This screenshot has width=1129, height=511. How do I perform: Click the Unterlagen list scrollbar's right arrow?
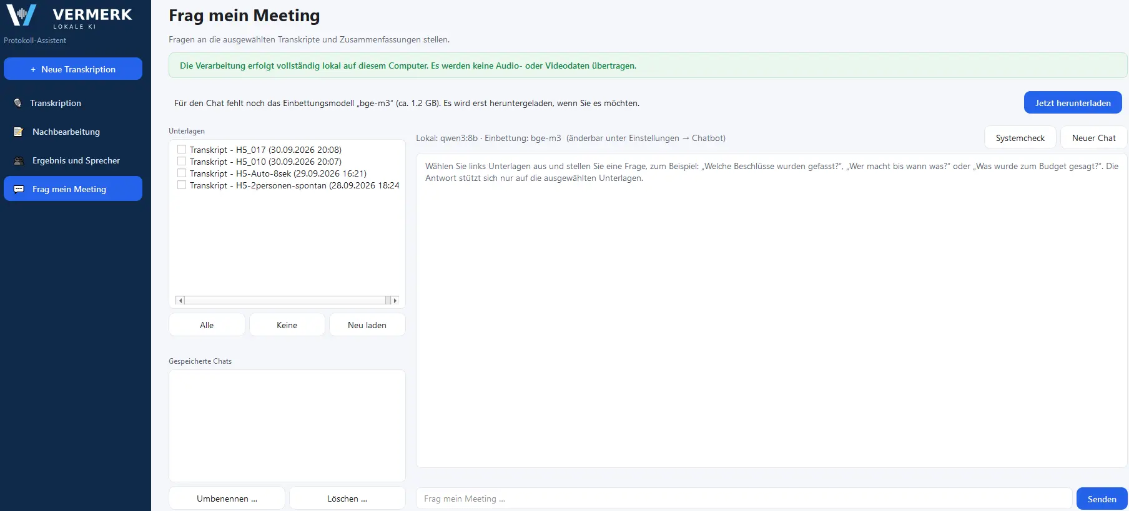tap(395, 300)
